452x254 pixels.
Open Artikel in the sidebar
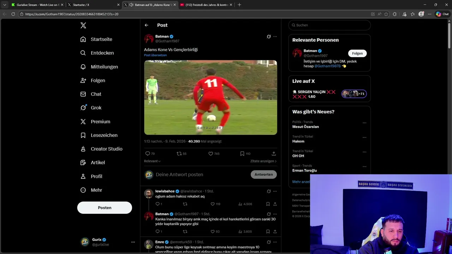click(x=92, y=163)
